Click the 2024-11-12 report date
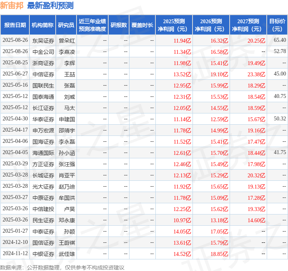Viewport: 288px width, 271px height. (x=15, y=253)
